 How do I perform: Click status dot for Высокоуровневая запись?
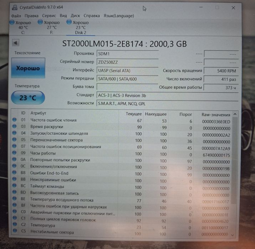(x=15, y=192)
